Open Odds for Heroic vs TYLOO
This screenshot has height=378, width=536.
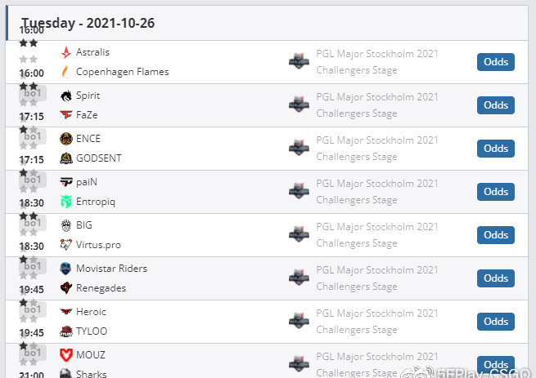pos(496,322)
